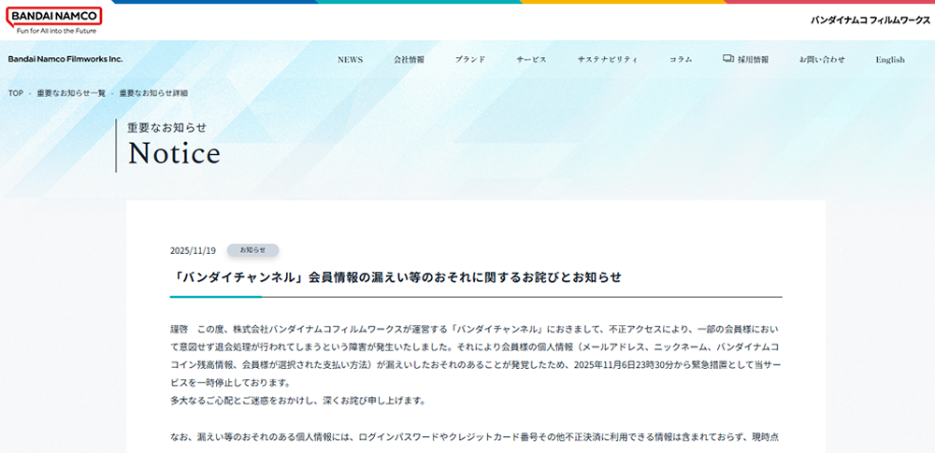
Task: Expand the ブランド navigation menu
Action: point(470,60)
